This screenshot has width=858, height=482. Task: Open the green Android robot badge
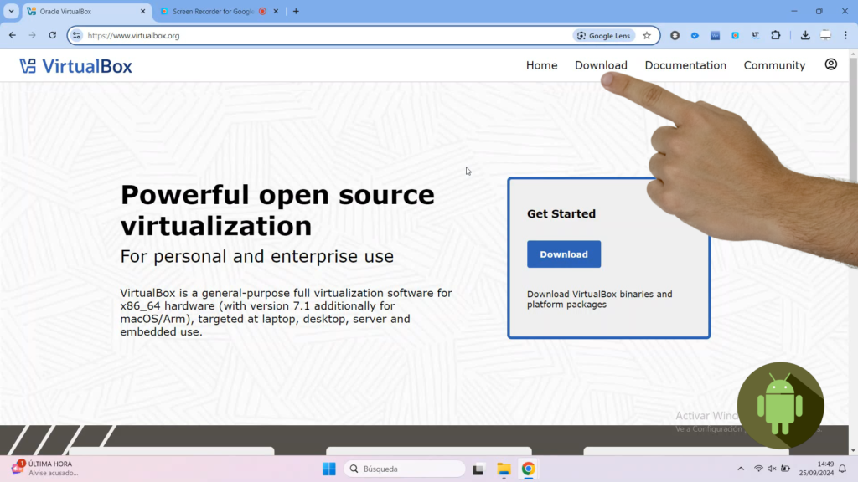point(780,405)
